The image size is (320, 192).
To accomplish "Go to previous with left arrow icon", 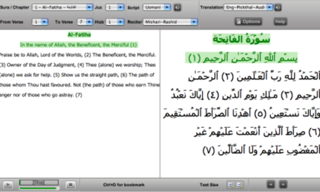I will 271,185.
